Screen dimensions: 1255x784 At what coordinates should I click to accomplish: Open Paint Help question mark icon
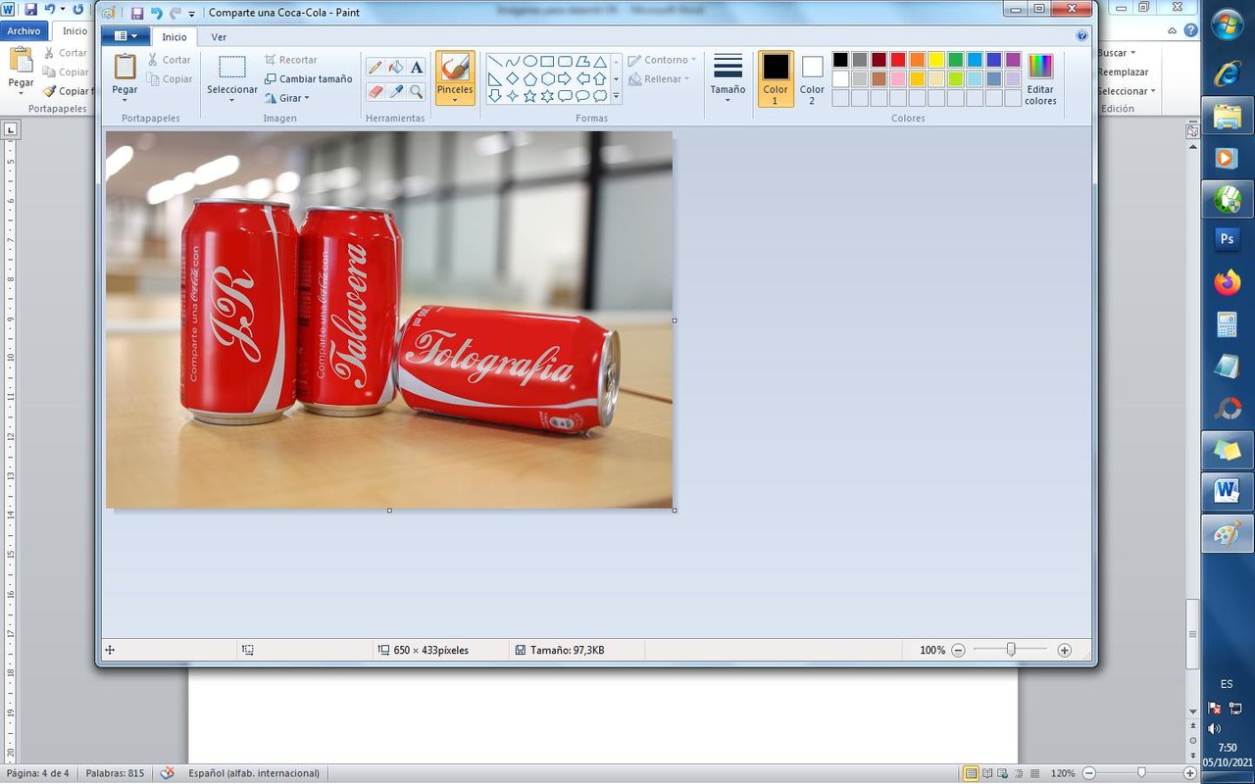pyautogui.click(x=1082, y=35)
